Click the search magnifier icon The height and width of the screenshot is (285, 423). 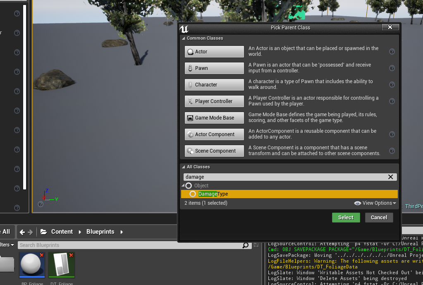pyautogui.click(x=246, y=245)
